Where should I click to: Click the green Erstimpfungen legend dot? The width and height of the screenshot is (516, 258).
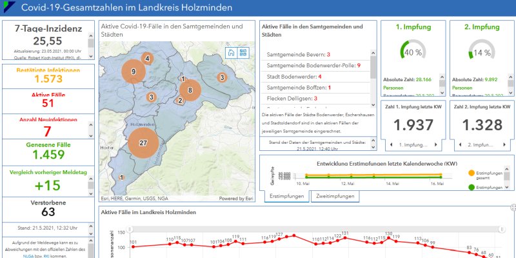471,187
